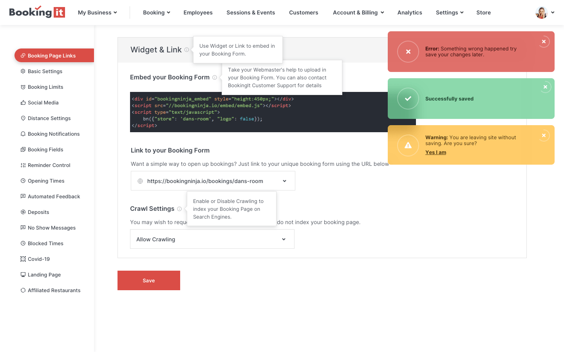The width and height of the screenshot is (564, 352).
Task: Click Opening Times clock icon
Action: tap(23, 181)
